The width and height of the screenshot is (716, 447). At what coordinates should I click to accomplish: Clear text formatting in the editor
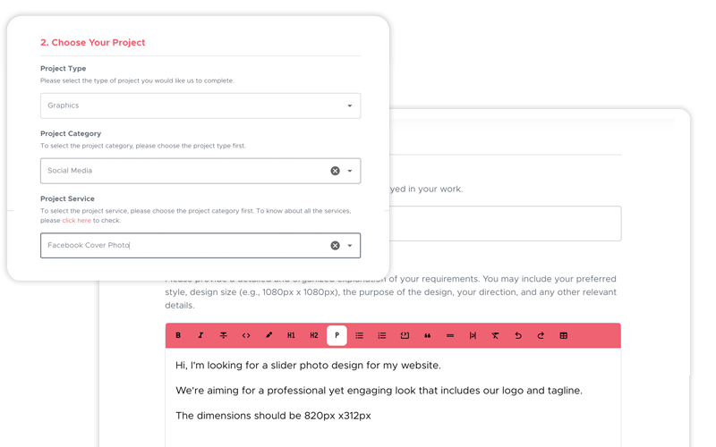point(495,335)
